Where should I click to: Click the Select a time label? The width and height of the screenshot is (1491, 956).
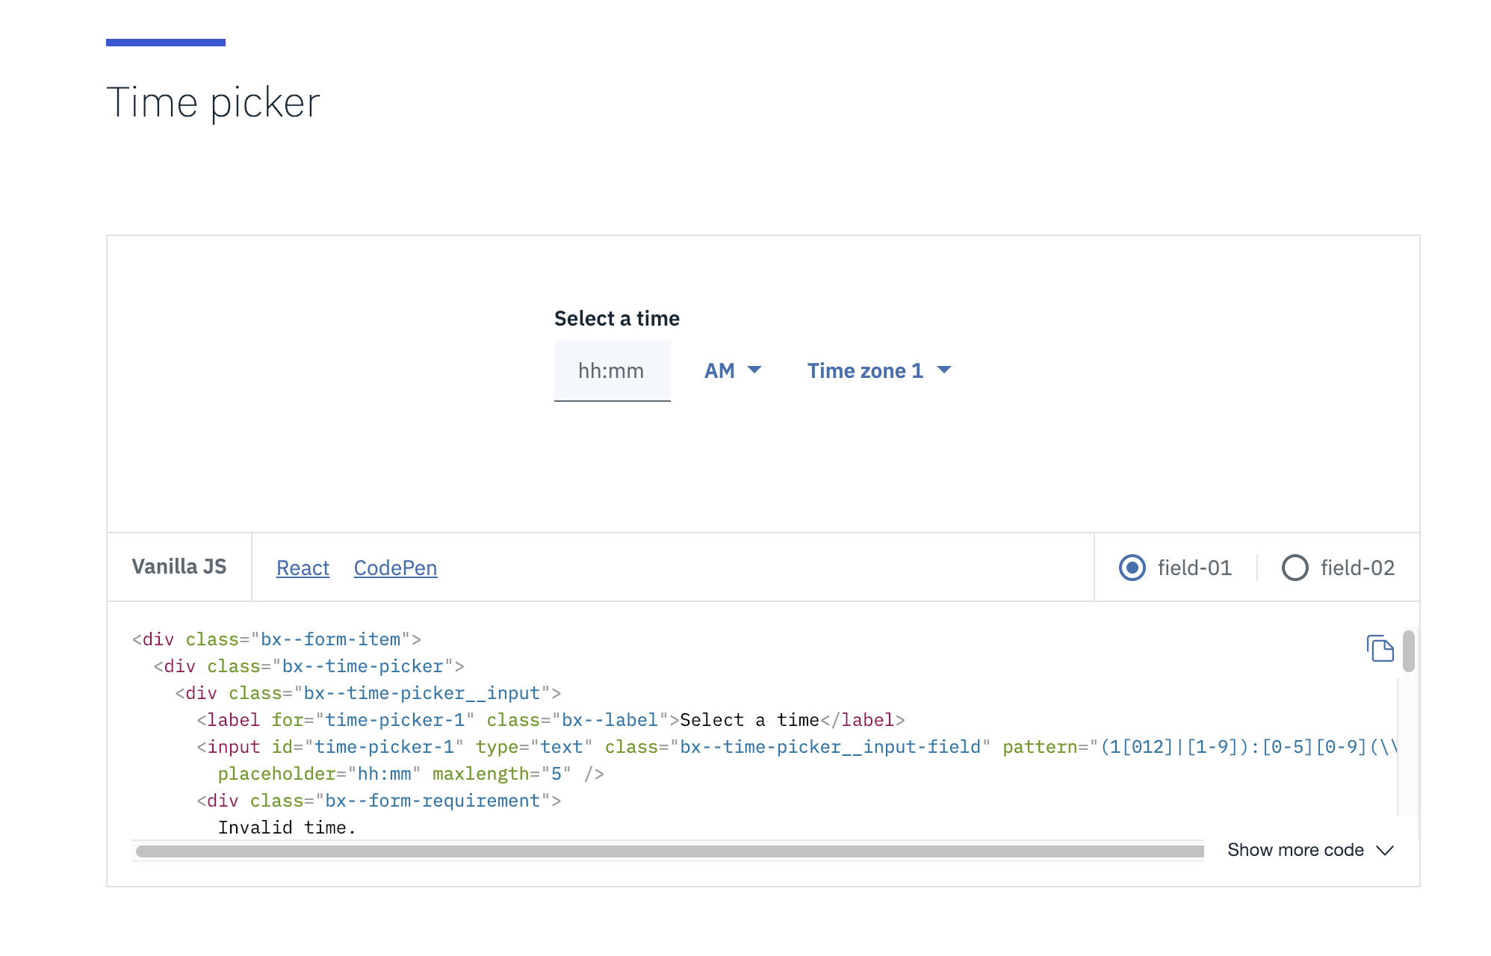click(x=616, y=317)
